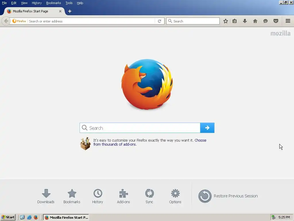The image size is (294, 221).
Task: Click the Show Desktop quick launch icon
Action: pos(22,217)
